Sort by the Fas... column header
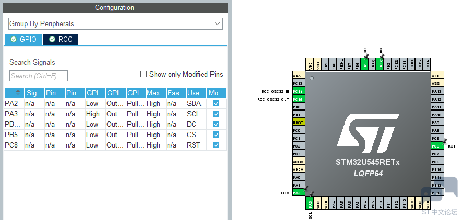The height and width of the screenshot is (220, 462). click(176, 93)
